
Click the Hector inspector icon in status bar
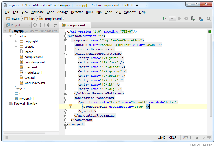[203, 138]
